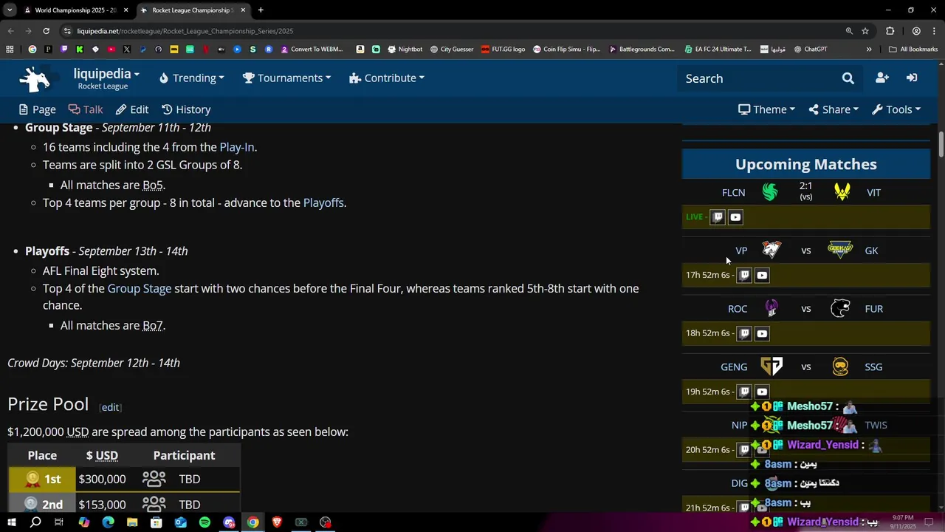
Task: Open YouTube stream for FLCN vs VIT
Action: click(735, 217)
